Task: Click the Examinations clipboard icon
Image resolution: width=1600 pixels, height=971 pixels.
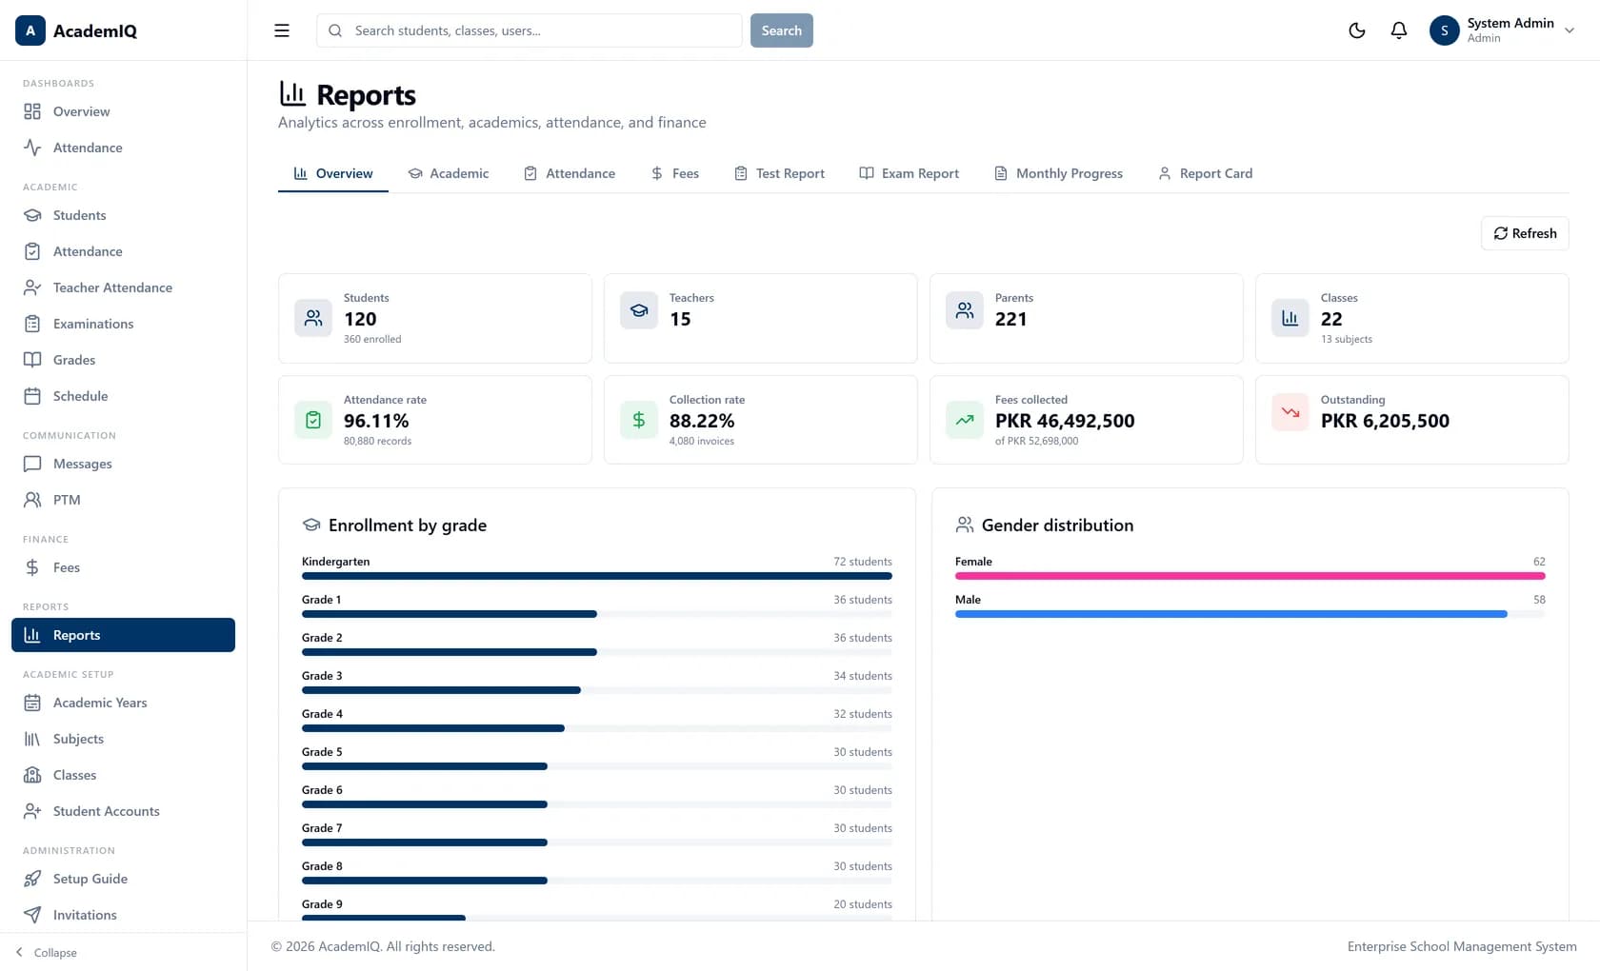Action: point(32,324)
